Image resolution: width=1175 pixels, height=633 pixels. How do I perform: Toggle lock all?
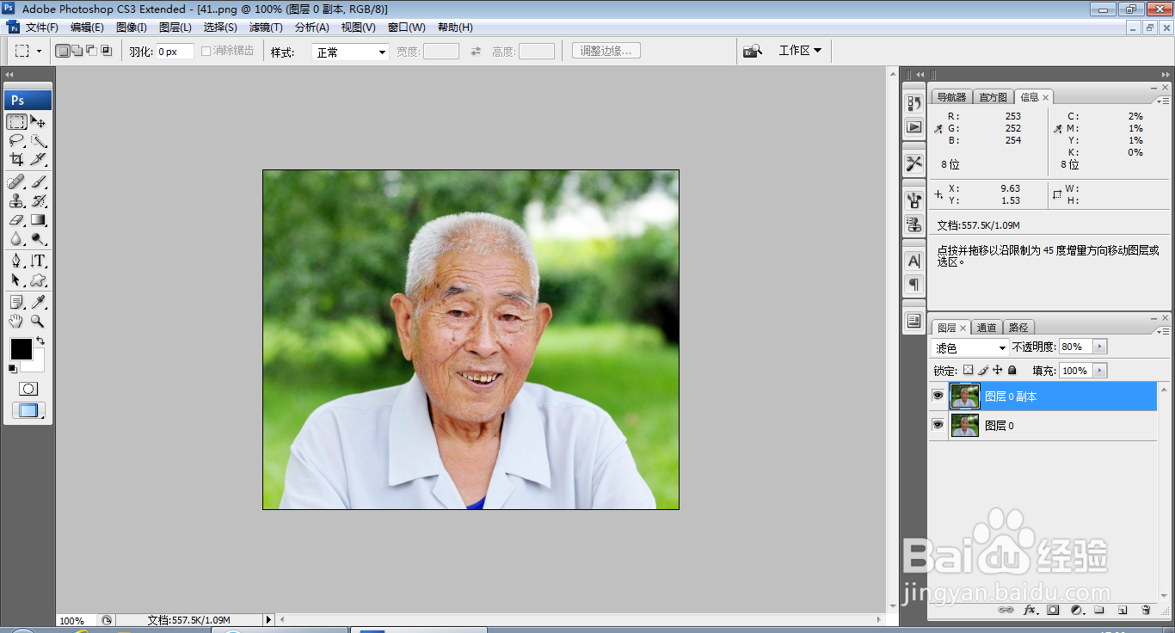[1012, 370]
